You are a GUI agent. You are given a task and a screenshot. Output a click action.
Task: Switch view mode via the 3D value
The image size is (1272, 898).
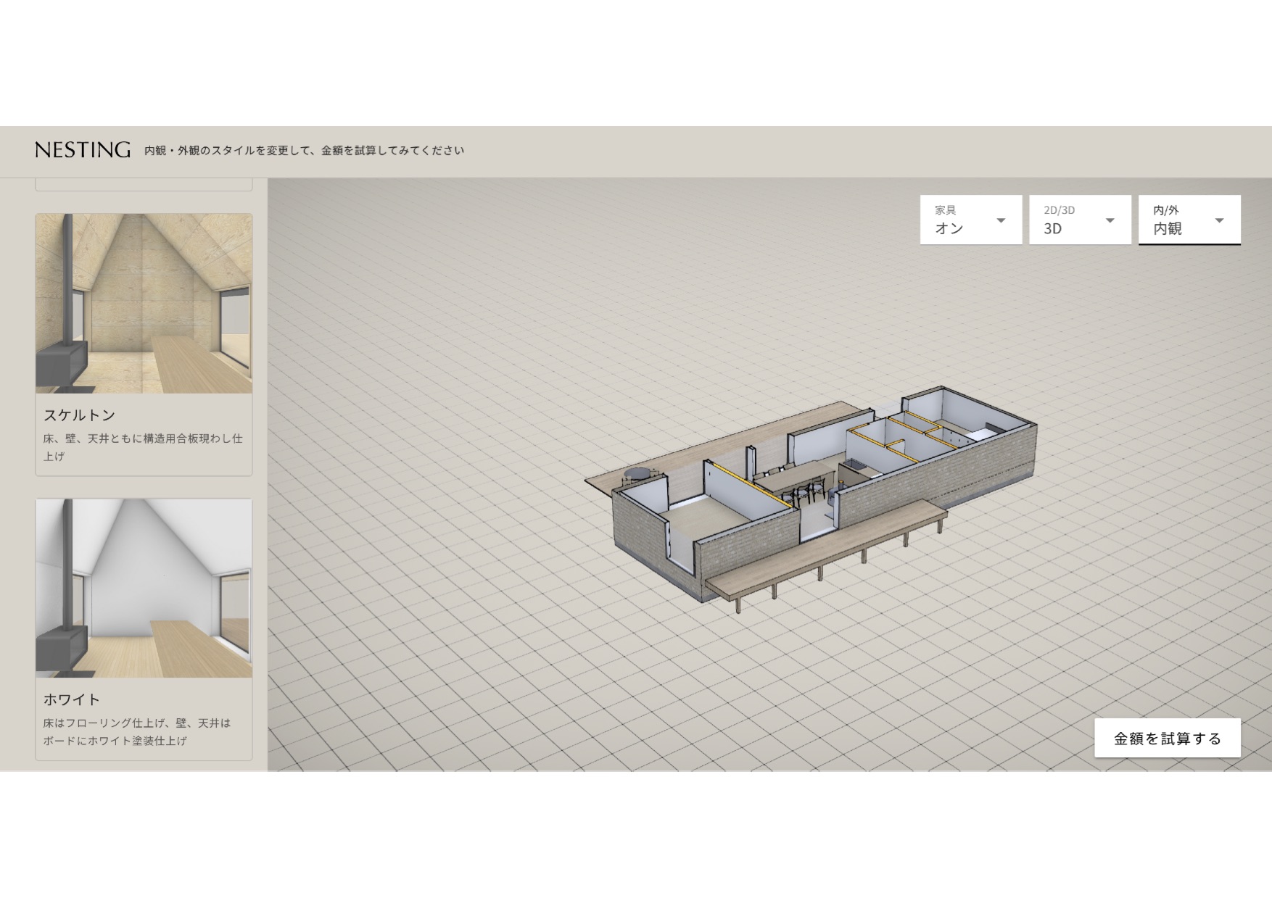click(x=1052, y=228)
